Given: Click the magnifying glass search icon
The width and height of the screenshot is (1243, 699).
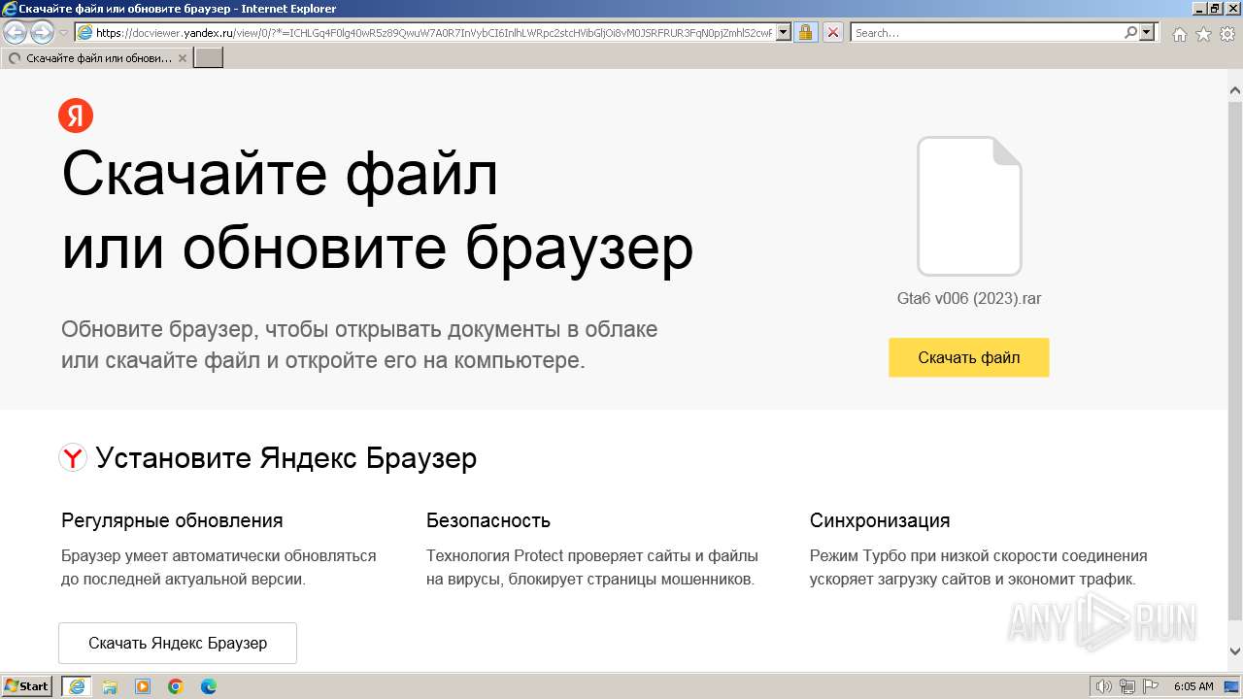Looking at the screenshot, I should coord(1130,32).
